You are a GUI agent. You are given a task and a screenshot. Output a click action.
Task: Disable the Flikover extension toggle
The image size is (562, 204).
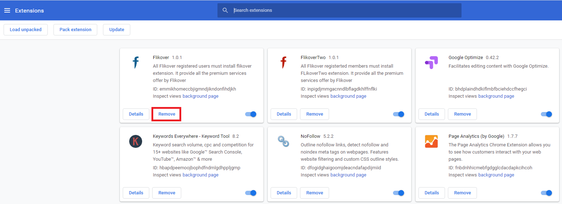coord(251,114)
